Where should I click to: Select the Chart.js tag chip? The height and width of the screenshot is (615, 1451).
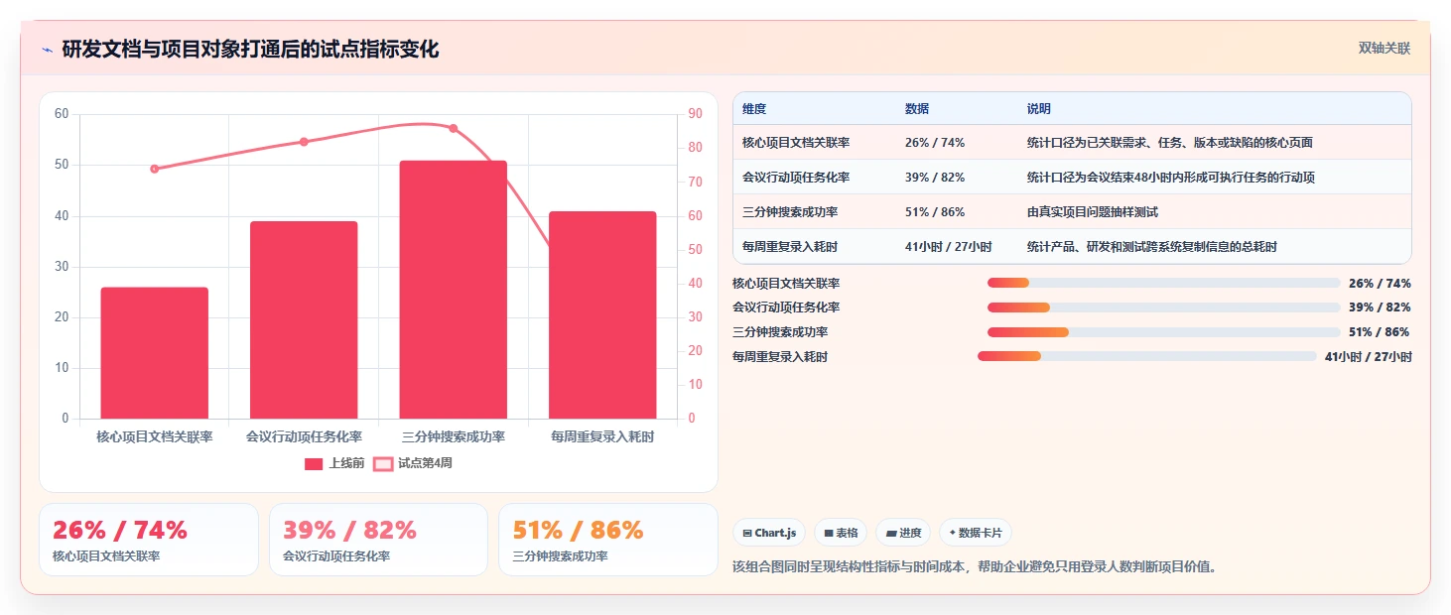tap(769, 533)
